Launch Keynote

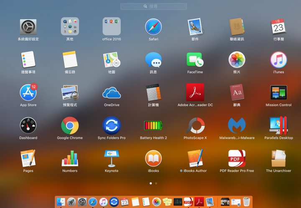tap(112, 158)
